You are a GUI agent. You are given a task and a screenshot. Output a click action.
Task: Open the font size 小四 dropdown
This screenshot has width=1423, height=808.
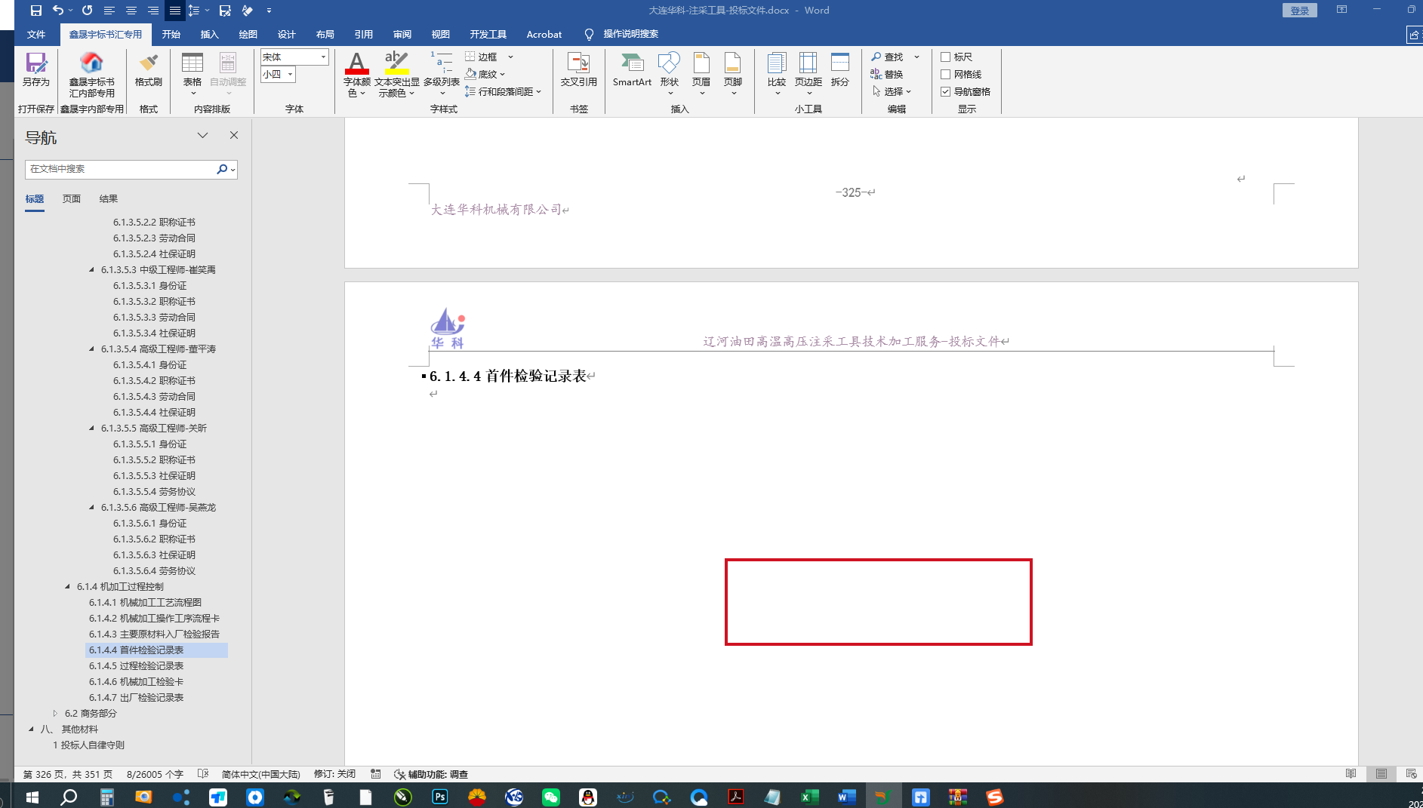[x=290, y=75]
